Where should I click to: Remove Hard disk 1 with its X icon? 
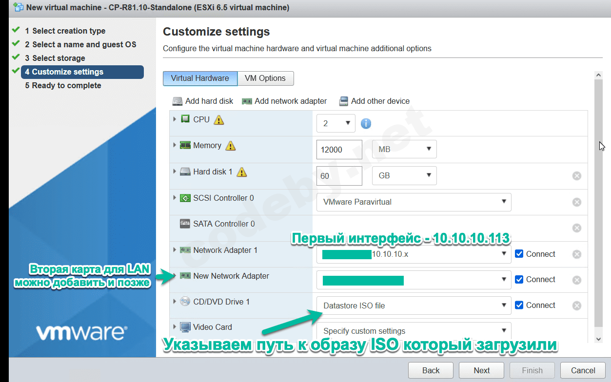(x=577, y=176)
